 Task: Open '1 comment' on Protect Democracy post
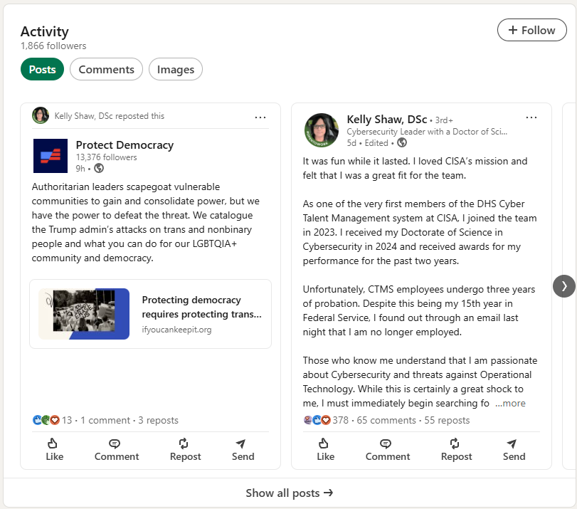pos(105,420)
